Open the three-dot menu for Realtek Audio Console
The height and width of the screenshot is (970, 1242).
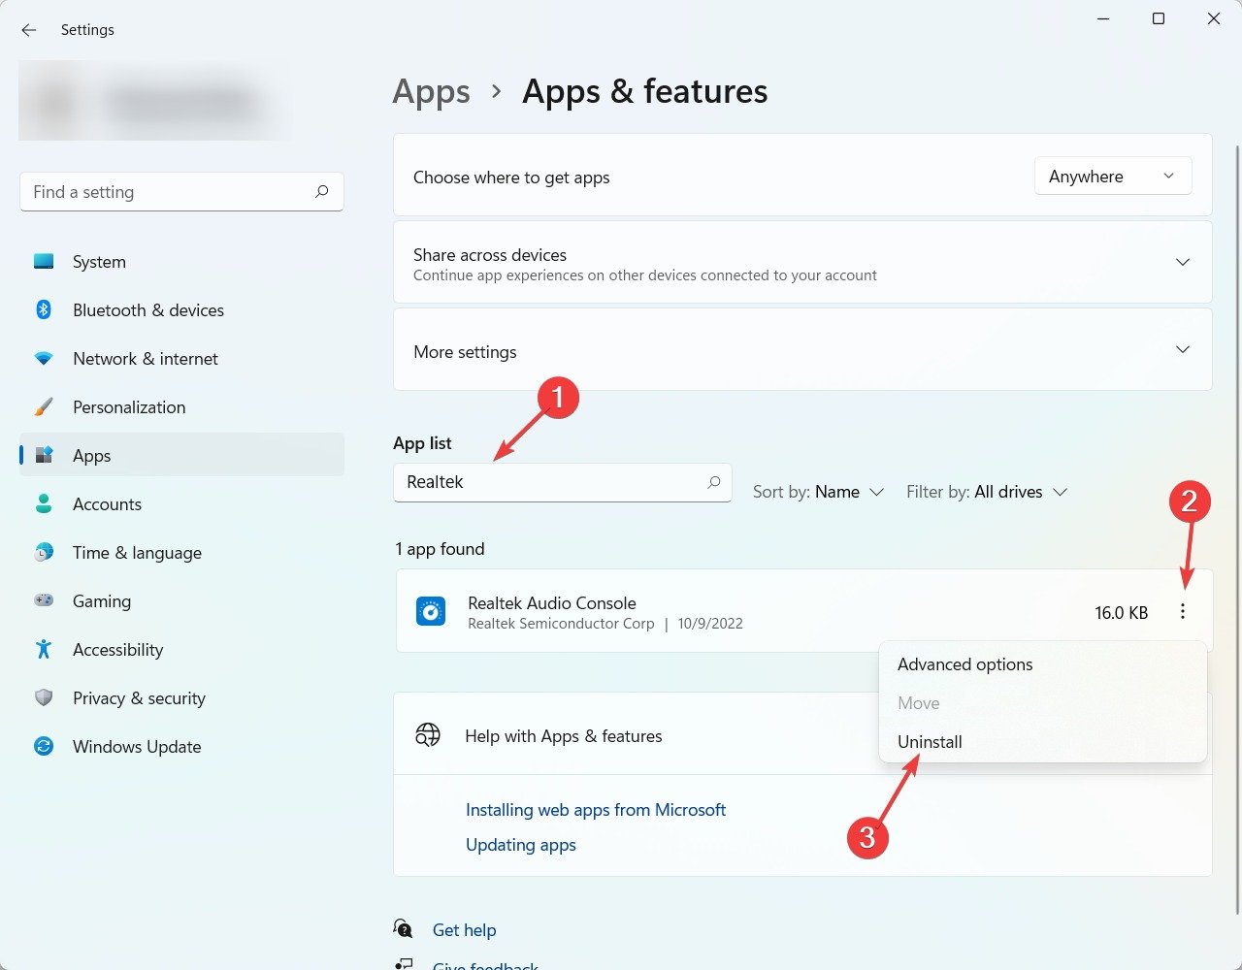[1183, 612]
